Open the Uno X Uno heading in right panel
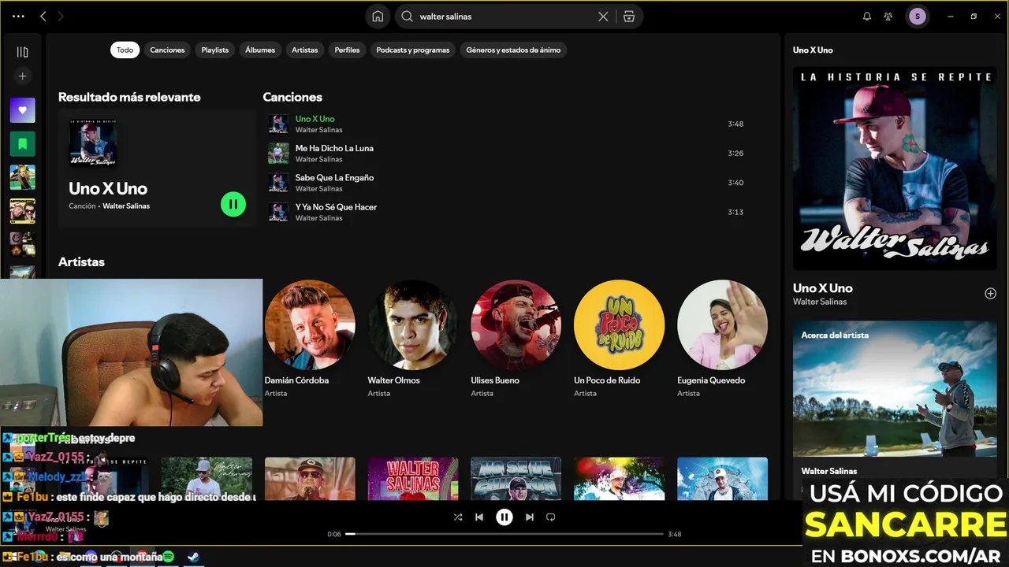 [x=823, y=288]
